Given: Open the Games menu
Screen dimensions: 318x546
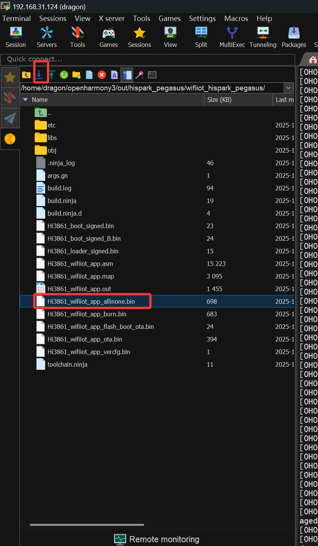Looking at the screenshot, I should click(x=170, y=18).
